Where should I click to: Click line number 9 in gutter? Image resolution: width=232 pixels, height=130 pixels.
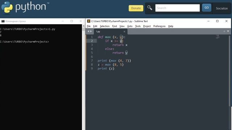pos(92,69)
